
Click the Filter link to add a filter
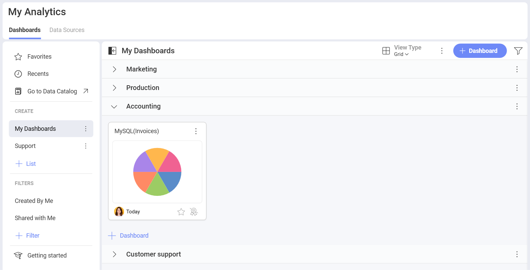coord(33,236)
